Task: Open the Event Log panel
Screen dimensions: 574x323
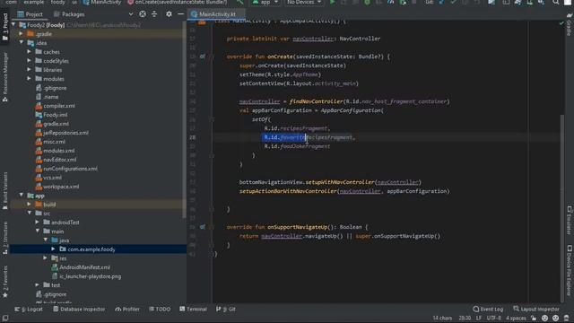Action: tap(488, 309)
